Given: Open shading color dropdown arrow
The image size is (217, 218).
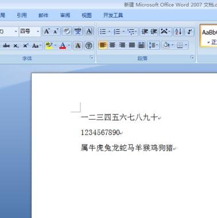Looking at the screenshot, I should [x=173, y=45].
